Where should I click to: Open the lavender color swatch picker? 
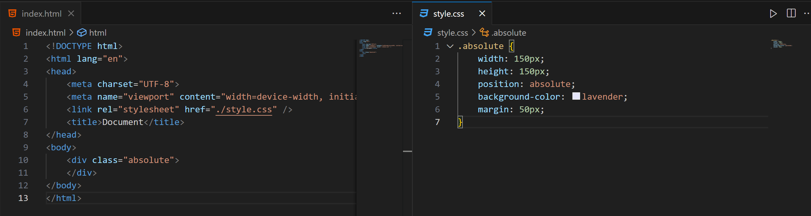[x=576, y=96]
